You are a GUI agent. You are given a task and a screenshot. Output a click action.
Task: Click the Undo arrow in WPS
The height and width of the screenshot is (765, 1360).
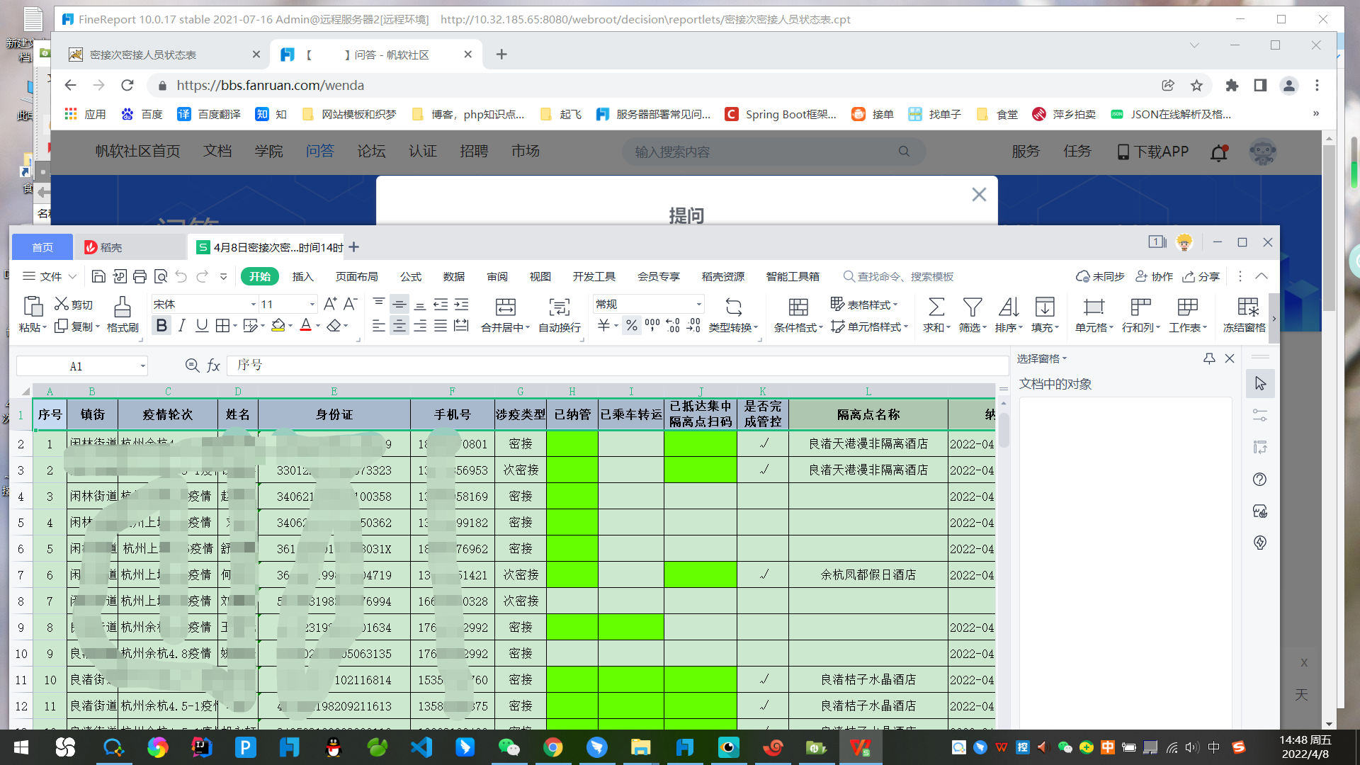[181, 276]
